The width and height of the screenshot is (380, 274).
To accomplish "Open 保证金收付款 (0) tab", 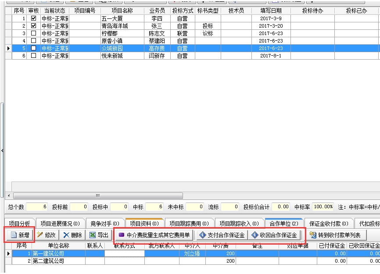I will [x=329, y=224].
